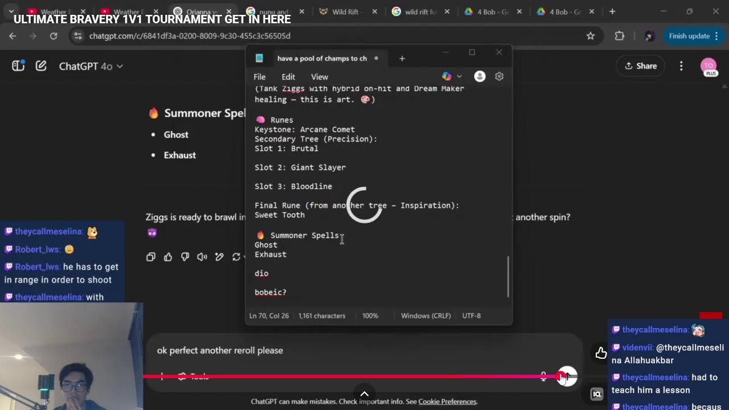Go back with the browser back arrow
Viewport: 729px width, 410px height.
[13, 36]
